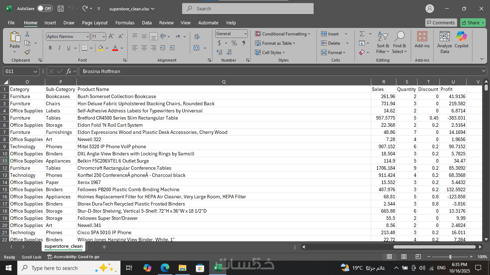Toggle Bottom Align vertical alignment
This screenshot has height=275, width=490.
pos(153,37)
